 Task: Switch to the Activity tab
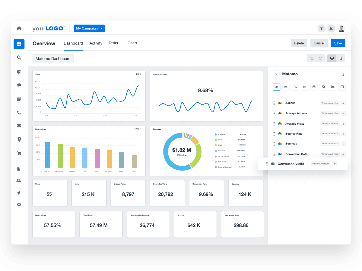coord(96,43)
